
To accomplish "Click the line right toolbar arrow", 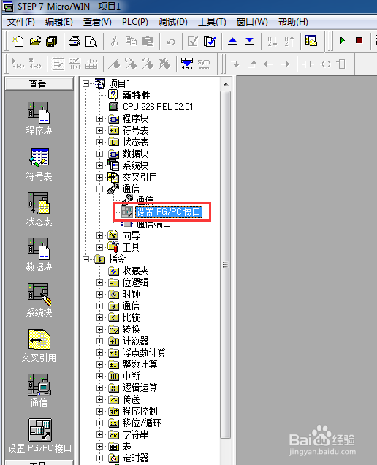I will click(285, 64).
